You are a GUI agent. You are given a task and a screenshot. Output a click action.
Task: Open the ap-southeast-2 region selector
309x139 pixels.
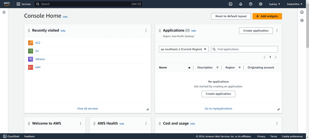coord(184,49)
